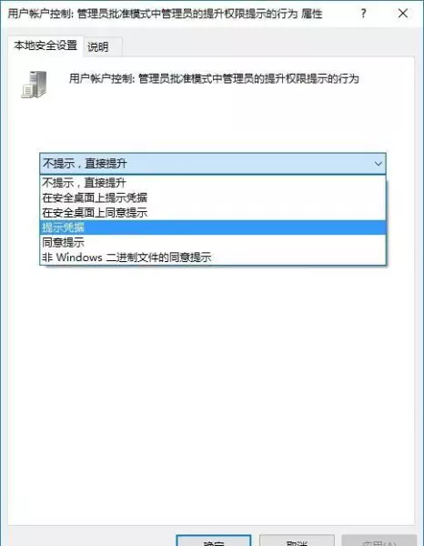
Task: Click the policy name heading text
Action: pos(214,78)
